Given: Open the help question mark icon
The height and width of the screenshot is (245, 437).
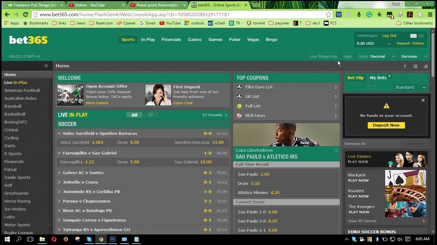Looking at the screenshot, I should [405, 66].
